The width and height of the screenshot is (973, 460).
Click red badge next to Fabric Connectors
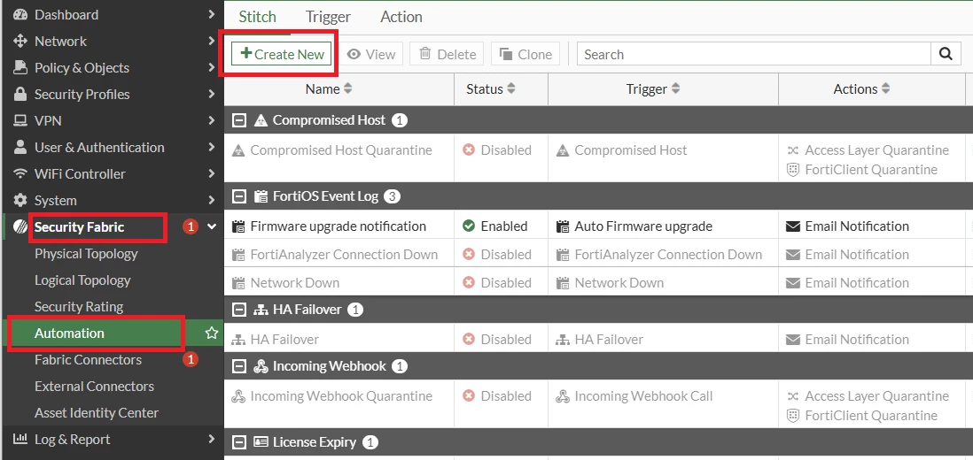pos(191,359)
